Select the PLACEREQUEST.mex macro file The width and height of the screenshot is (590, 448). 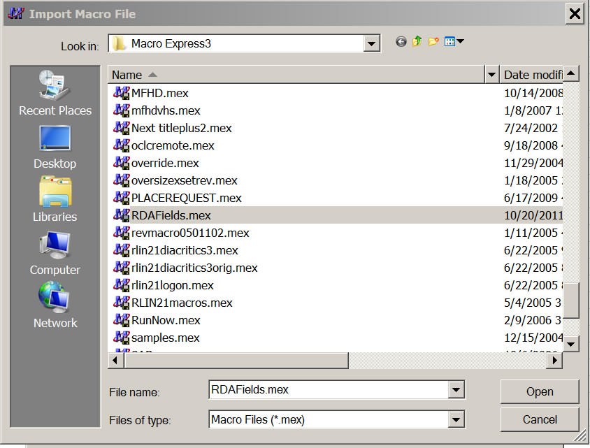coord(186,198)
